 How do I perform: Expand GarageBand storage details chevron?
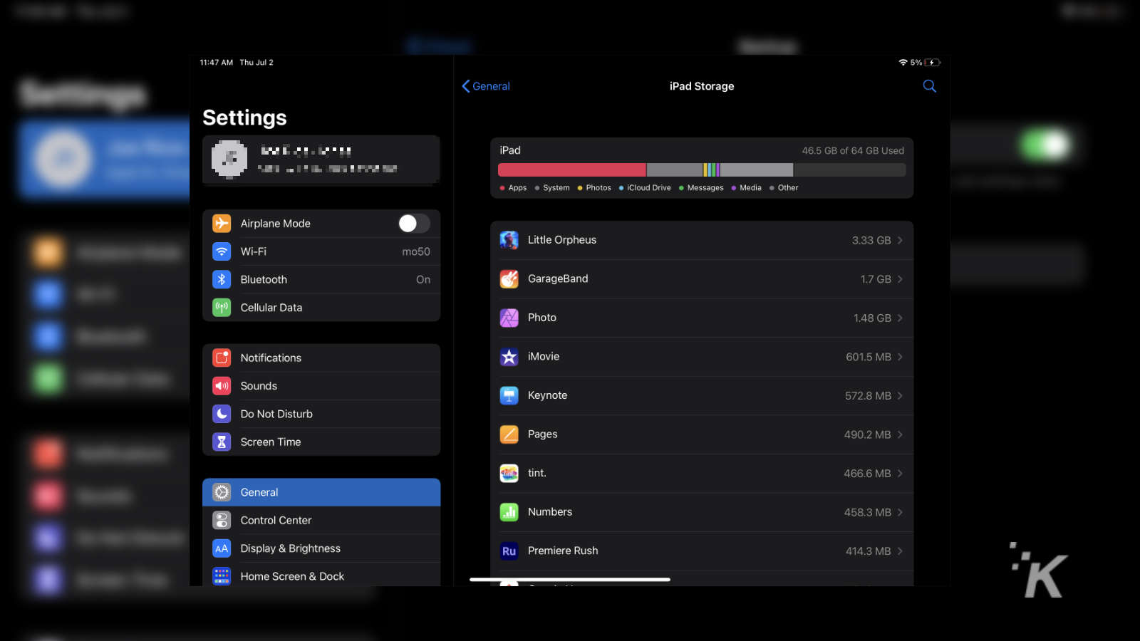click(900, 279)
